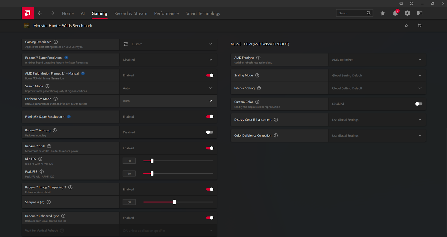Image resolution: width=447 pixels, height=237 pixels.
Task: Show help for Performance Mode
Action: [56, 99]
